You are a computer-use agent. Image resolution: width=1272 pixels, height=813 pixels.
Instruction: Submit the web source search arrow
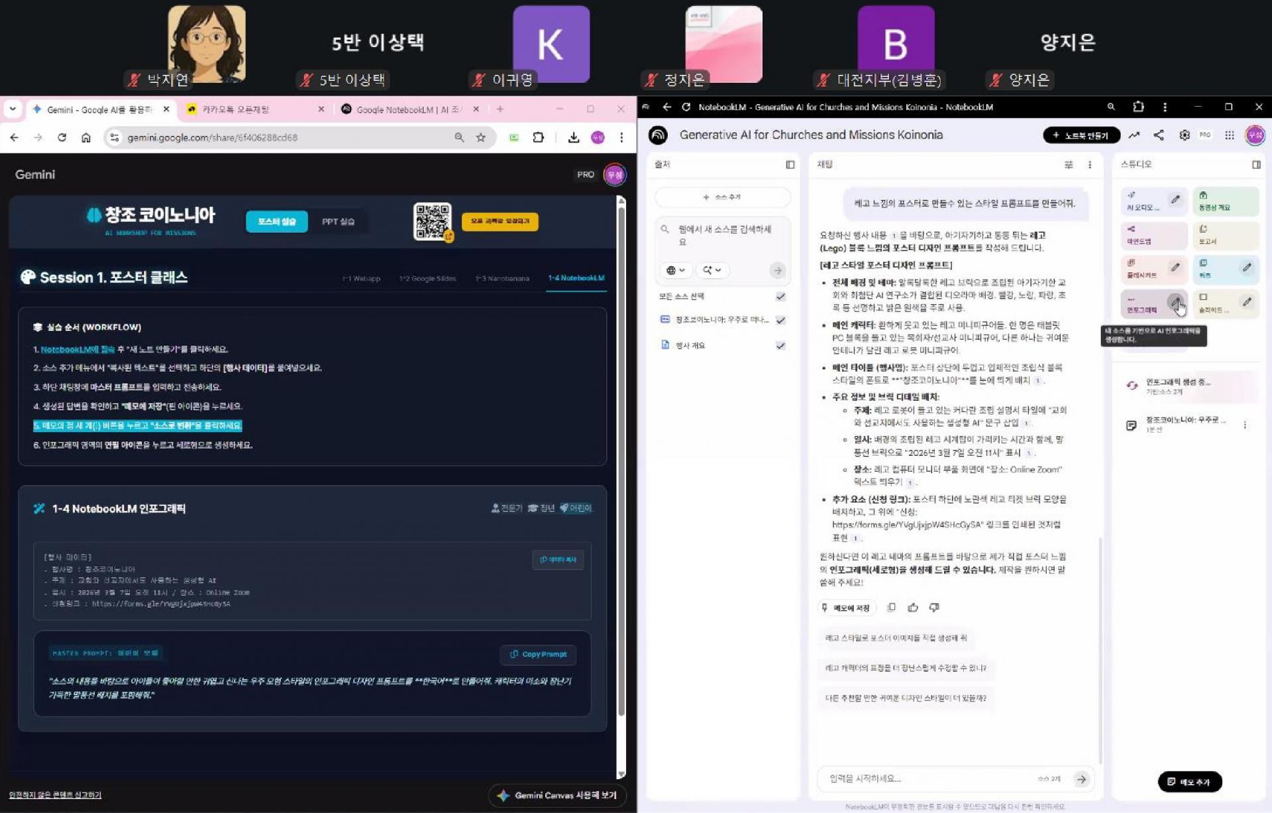[778, 270]
